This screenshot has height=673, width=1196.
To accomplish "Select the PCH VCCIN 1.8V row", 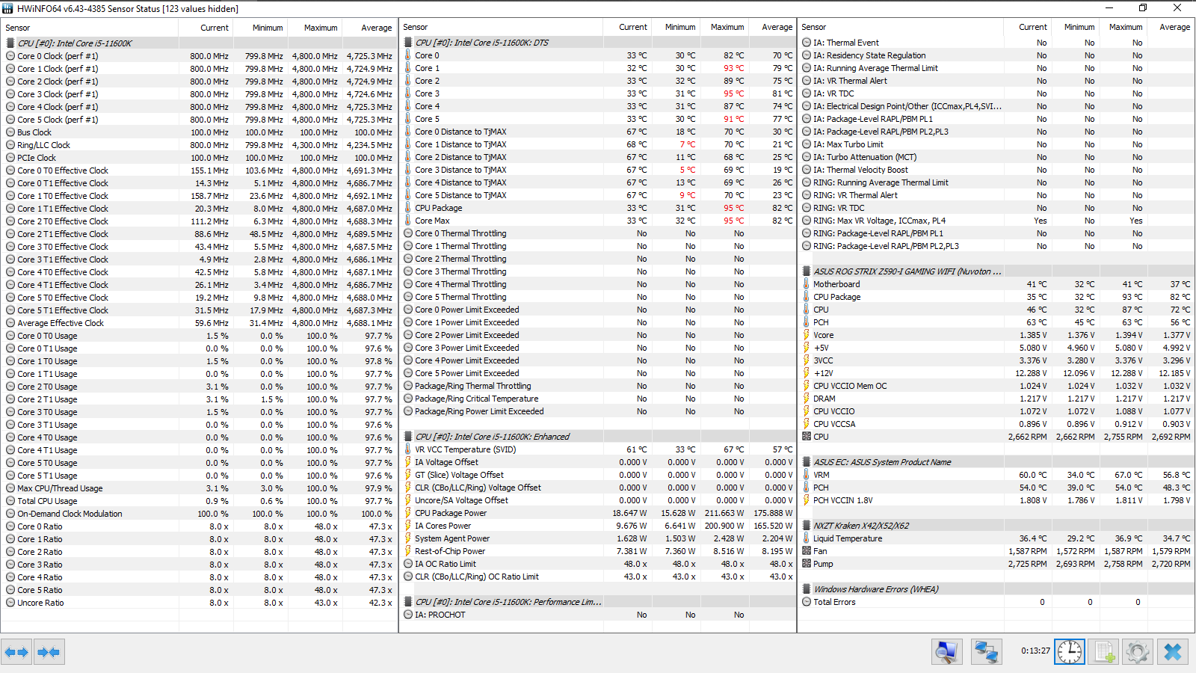I will [996, 500].
